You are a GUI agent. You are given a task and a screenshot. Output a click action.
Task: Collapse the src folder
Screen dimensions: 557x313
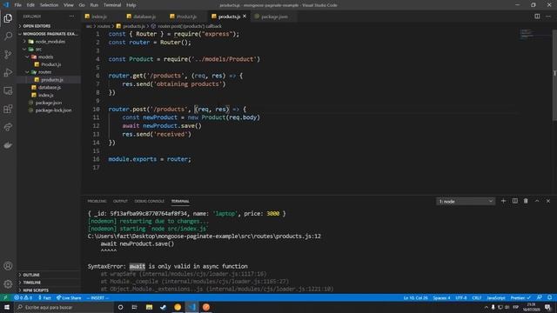coord(38,49)
